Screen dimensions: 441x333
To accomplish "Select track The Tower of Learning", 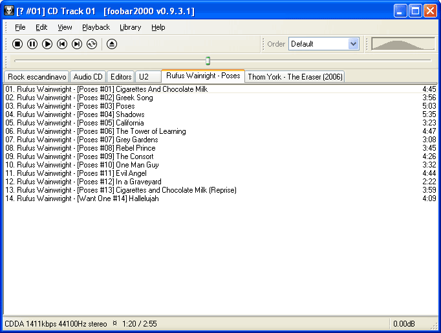I will coord(220,131).
